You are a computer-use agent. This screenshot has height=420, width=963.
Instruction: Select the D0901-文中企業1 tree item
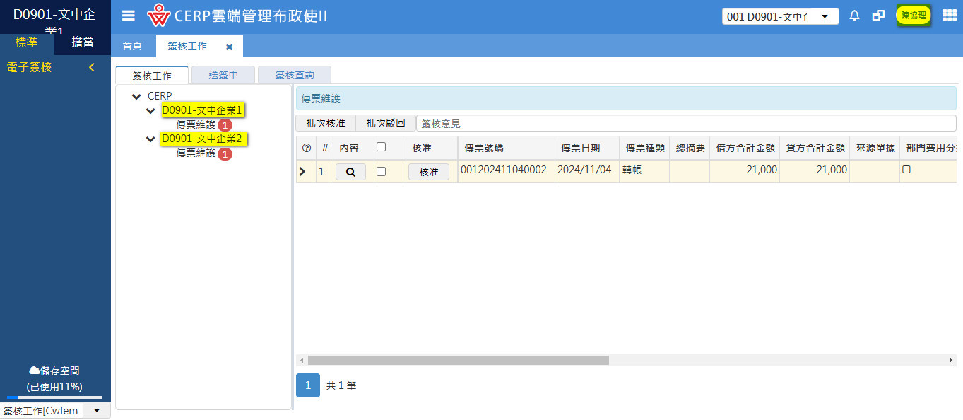(x=203, y=110)
